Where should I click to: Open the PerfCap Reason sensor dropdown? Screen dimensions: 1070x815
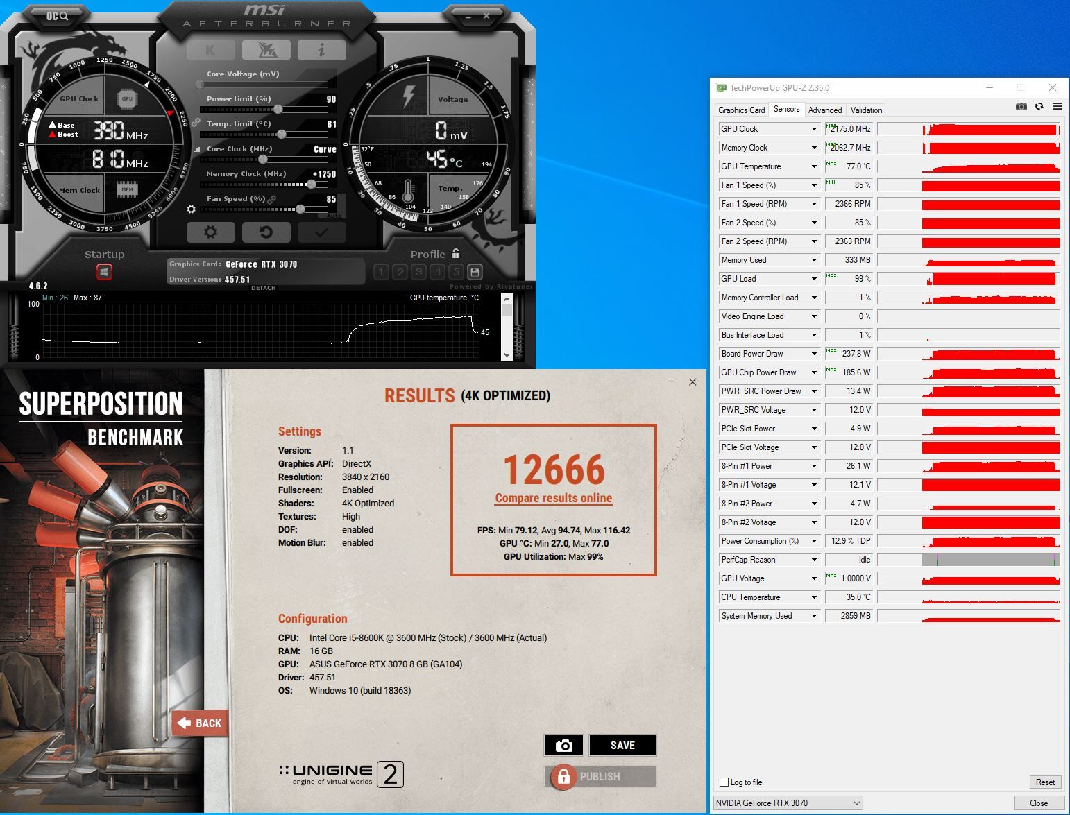coord(814,560)
